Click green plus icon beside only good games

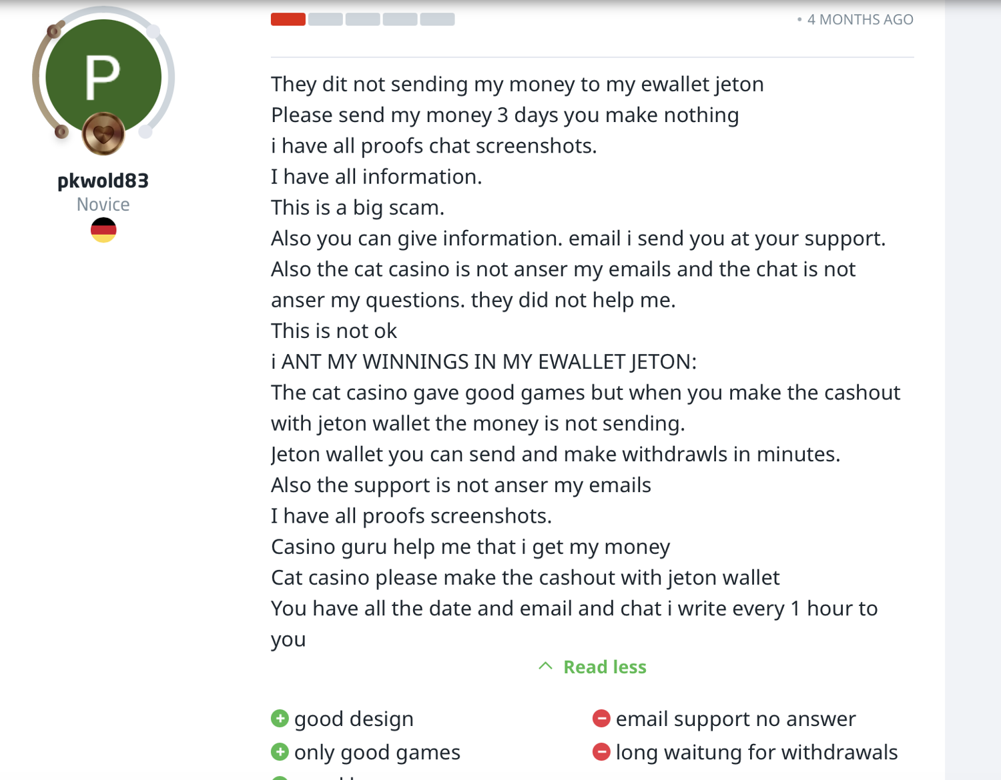(x=280, y=752)
